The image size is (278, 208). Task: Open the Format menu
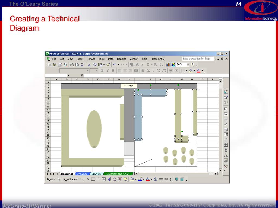(x=91, y=59)
